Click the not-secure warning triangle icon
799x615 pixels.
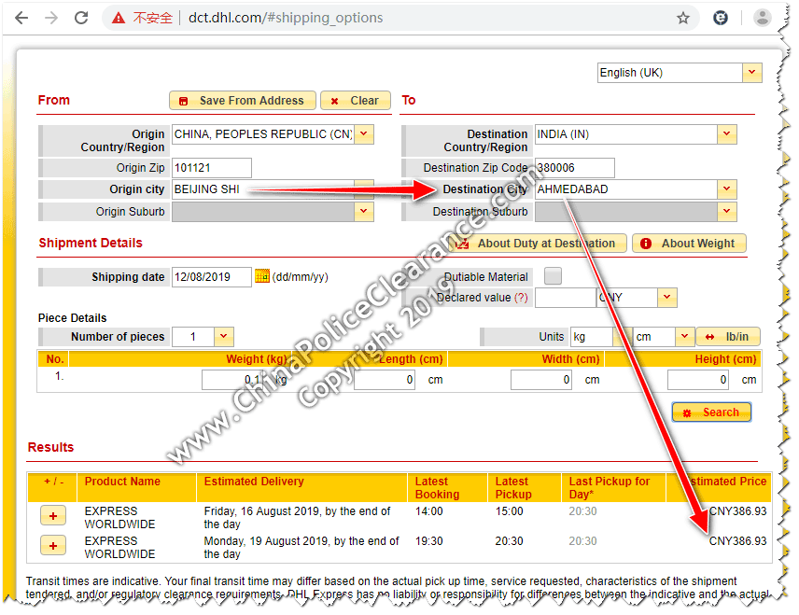click(119, 19)
